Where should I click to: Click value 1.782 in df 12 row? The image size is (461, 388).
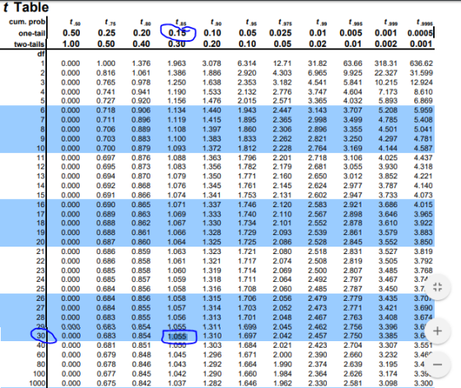(247, 166)
